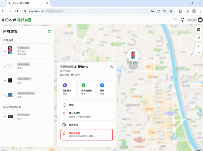Image resolution: width=203 pixels, height=151 pixels.
Task: Click the site info icon in address bar
Action: (x=25, y=11)
